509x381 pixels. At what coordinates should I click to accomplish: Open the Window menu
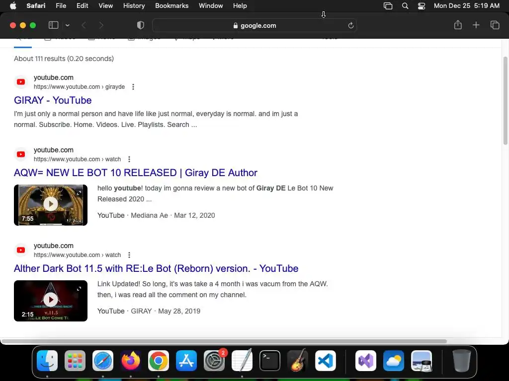211,6
